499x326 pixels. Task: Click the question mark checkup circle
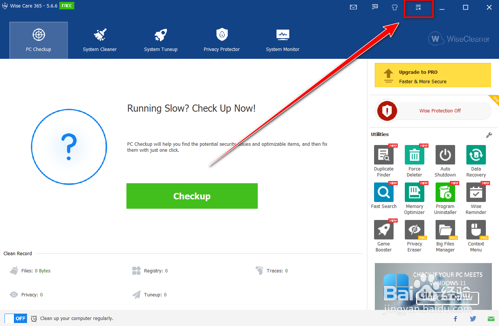click(69, 147)
